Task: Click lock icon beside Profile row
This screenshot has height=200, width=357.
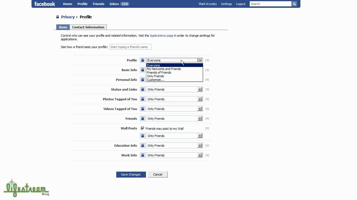Action: pos(143,60)
